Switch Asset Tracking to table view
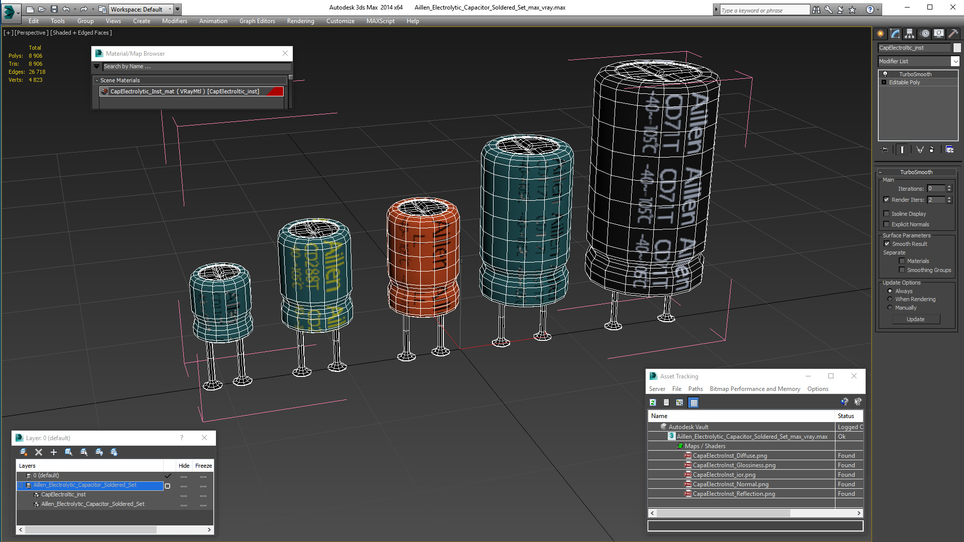 693,402
